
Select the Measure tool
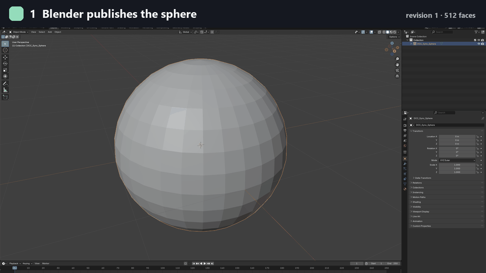point(5,90)
